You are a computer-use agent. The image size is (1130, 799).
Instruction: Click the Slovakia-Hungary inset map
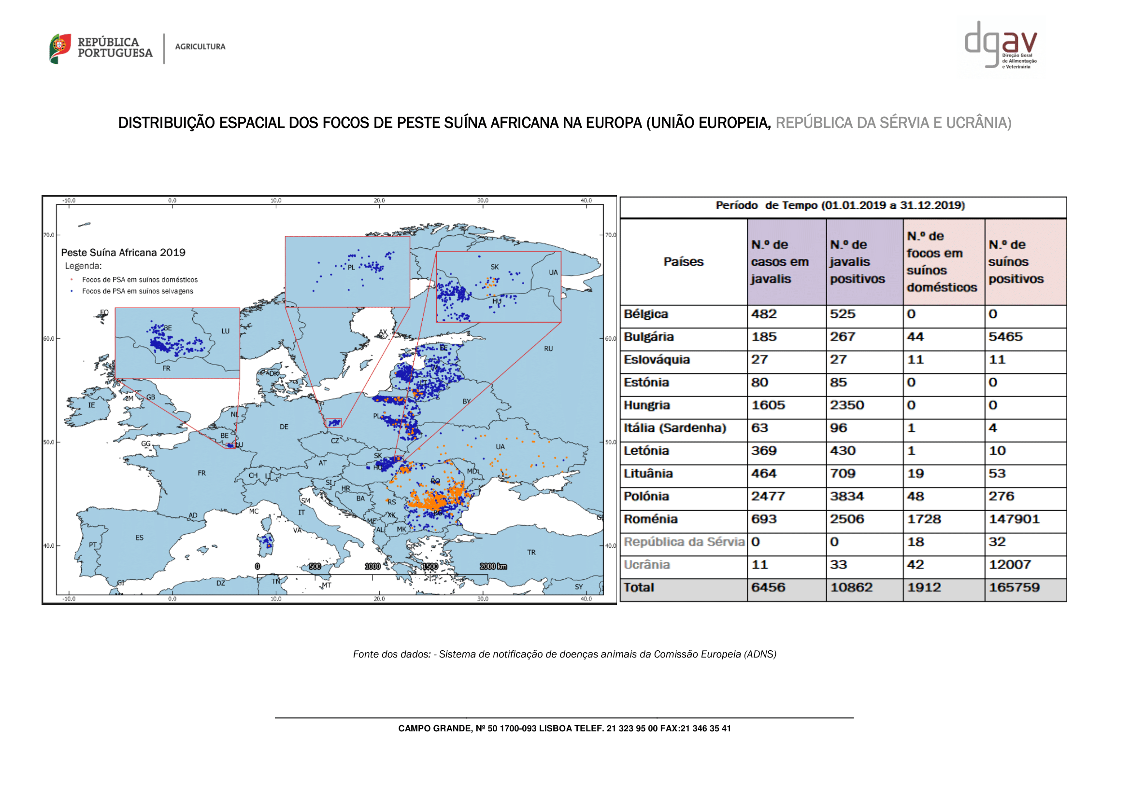(499, 287)
